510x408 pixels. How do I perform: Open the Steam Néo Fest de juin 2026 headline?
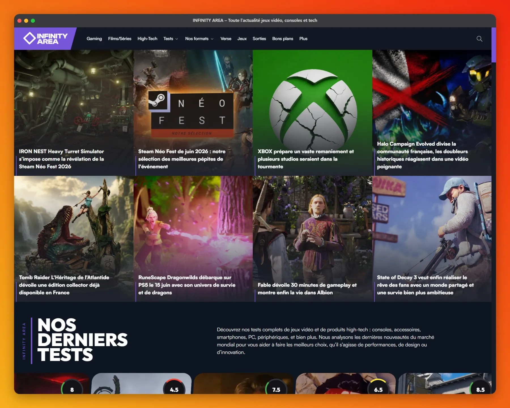[182, 159]
